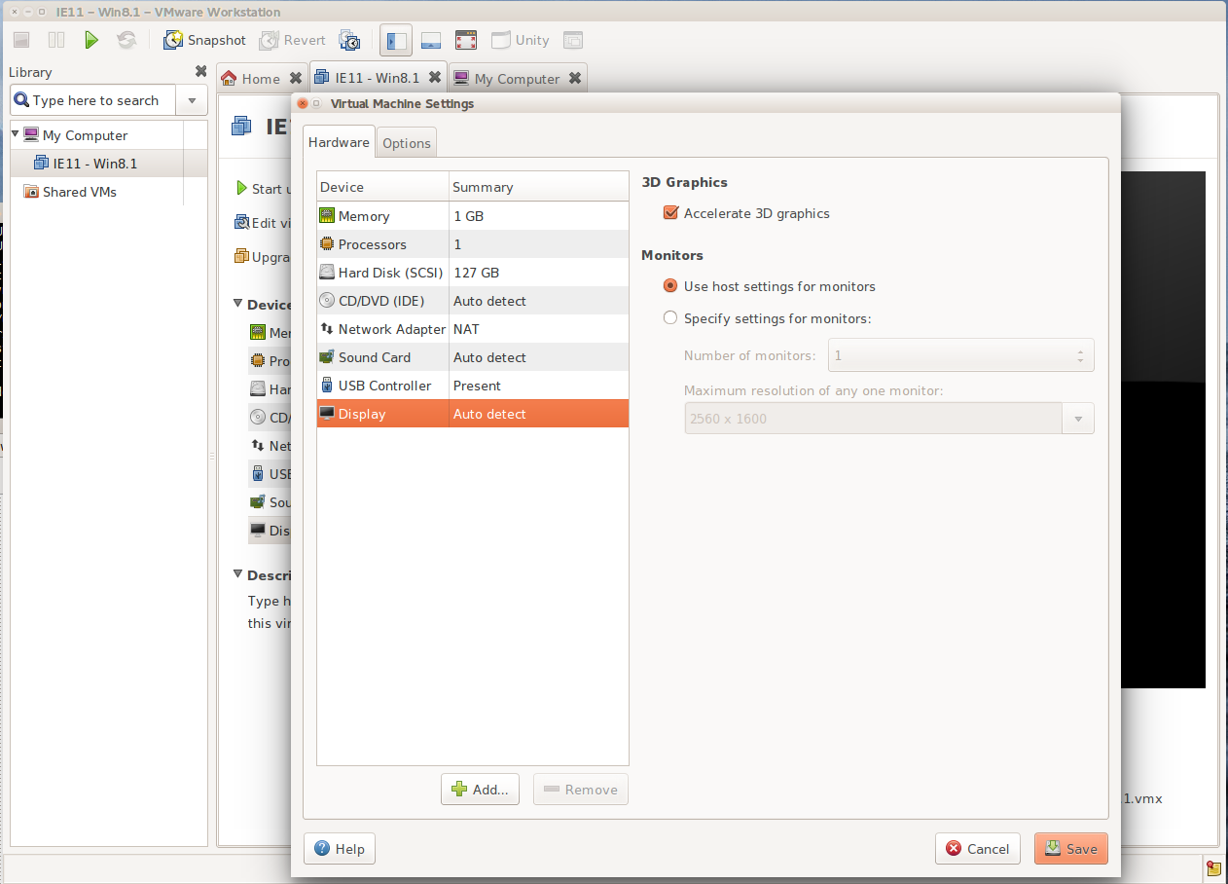
Task: Click the console view icon after Unity
Action: click(573, 40)
